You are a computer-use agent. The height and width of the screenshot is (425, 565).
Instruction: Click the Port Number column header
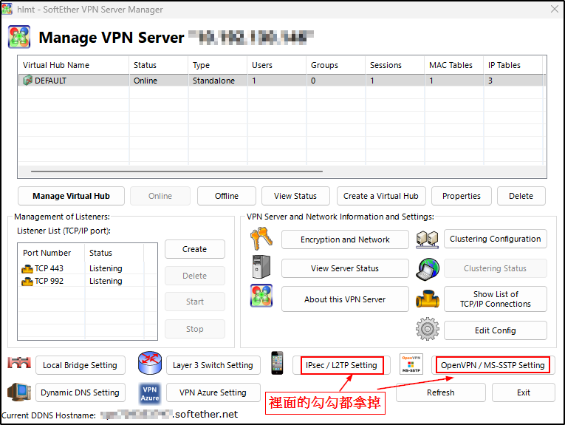(x=51, y=253)
